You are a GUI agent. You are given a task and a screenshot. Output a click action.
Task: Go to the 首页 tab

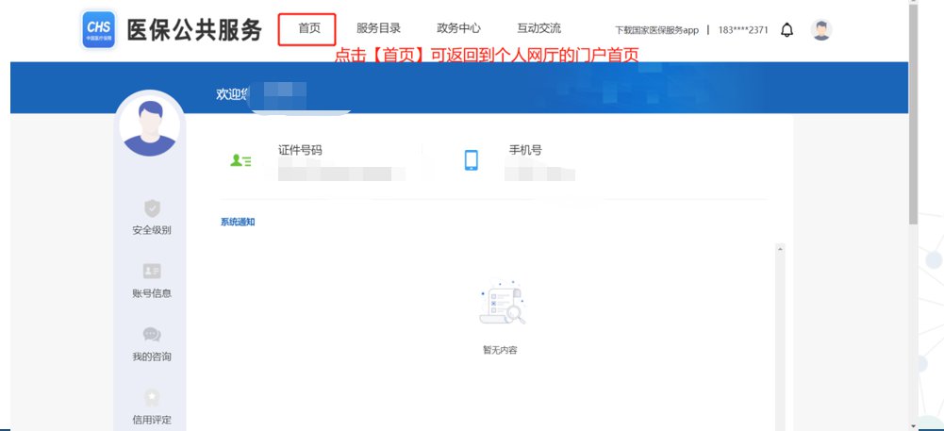[x=309, y=28]
